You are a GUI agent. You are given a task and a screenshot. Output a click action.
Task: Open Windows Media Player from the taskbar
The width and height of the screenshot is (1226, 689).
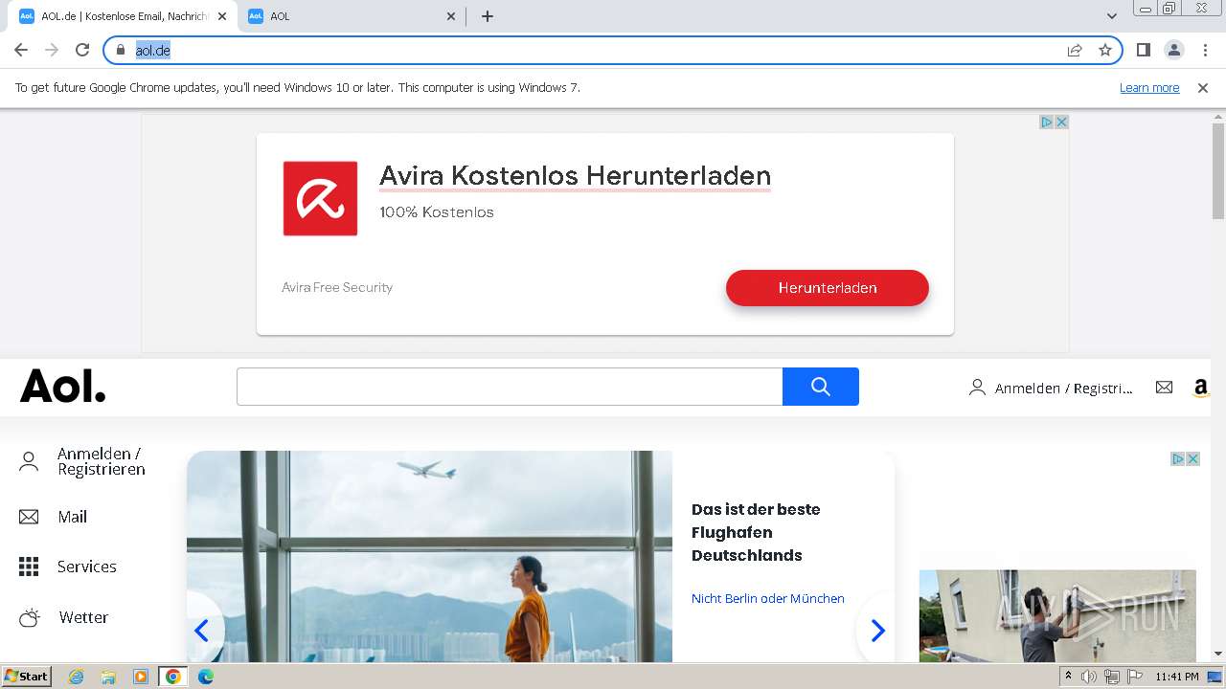click(x=141, y=677)
